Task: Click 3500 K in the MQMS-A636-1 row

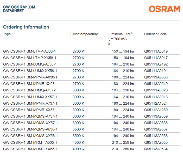Action: [x=78, y=129]
